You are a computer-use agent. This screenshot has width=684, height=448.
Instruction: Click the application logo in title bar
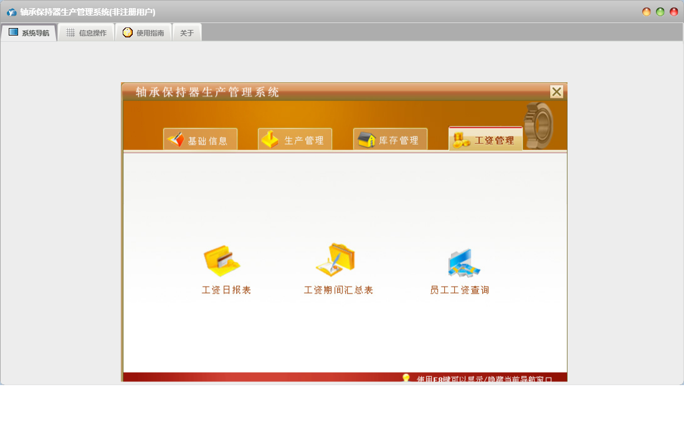(11, 12)
